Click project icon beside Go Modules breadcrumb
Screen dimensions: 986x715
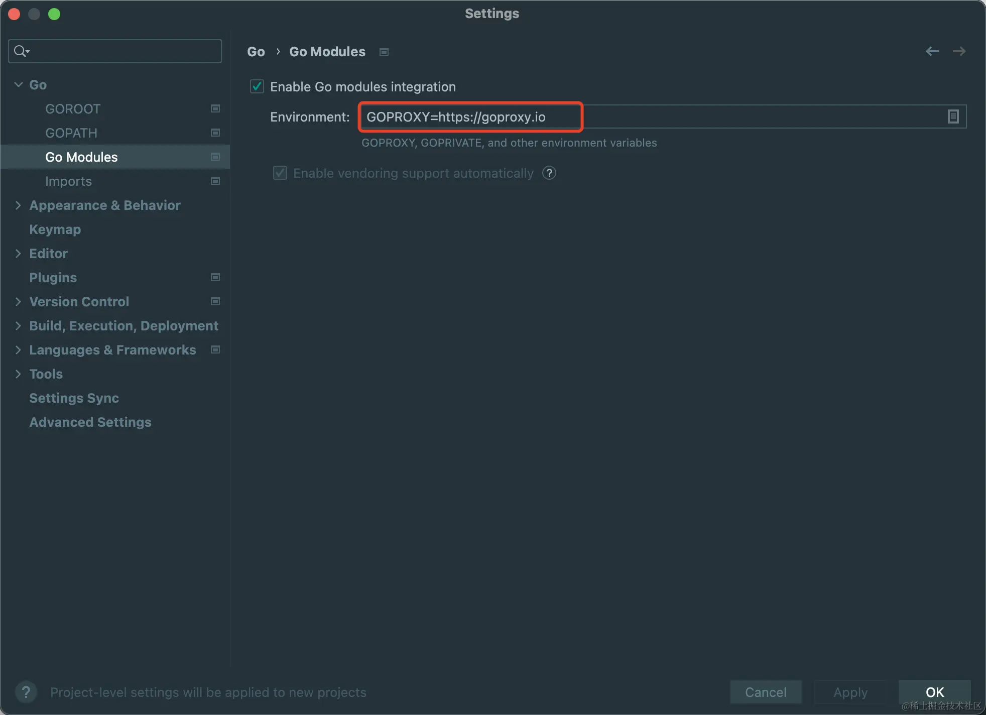coord(384,52)
